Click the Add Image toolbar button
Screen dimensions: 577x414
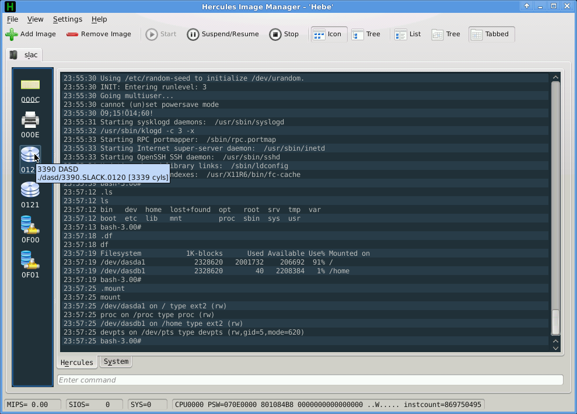[x=31, y=34]
